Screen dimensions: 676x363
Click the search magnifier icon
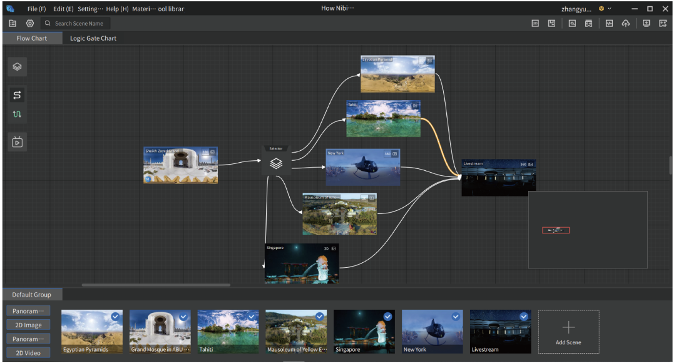[48, 23]
